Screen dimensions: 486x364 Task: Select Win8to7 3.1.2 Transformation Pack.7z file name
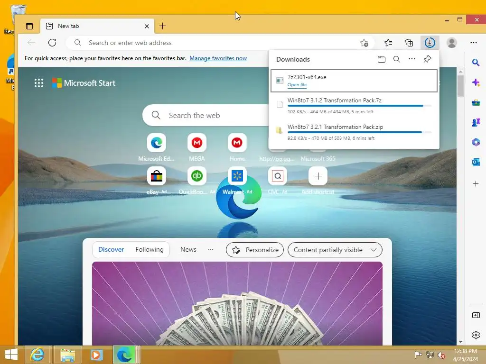335,100
